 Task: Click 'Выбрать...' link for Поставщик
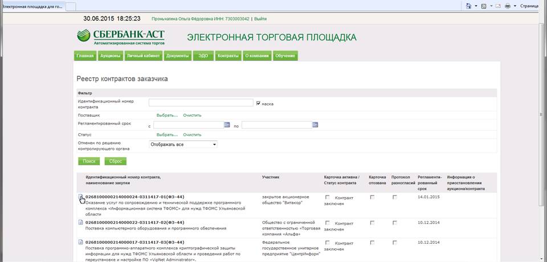[167, 115]
